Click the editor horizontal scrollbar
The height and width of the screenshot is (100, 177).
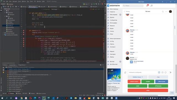61,61
